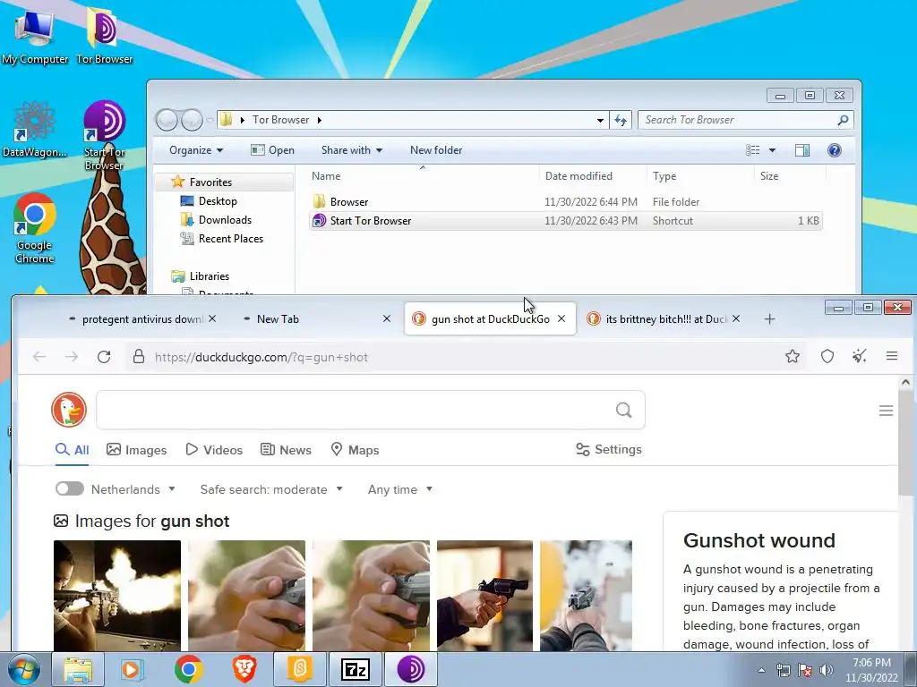
Task: Open Brave from the taskbar
Action: 244,669
